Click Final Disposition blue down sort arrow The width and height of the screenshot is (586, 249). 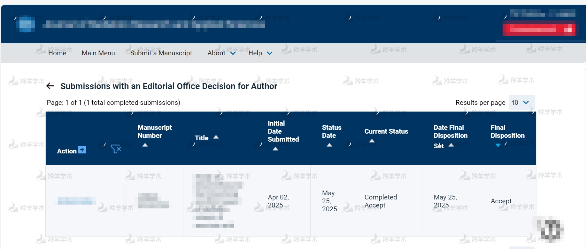click(498, 145)
